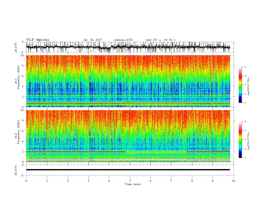The image size is (263, 203).
Task: Select the "start UT = 19:30:1" text
Action: click(160, 40)
